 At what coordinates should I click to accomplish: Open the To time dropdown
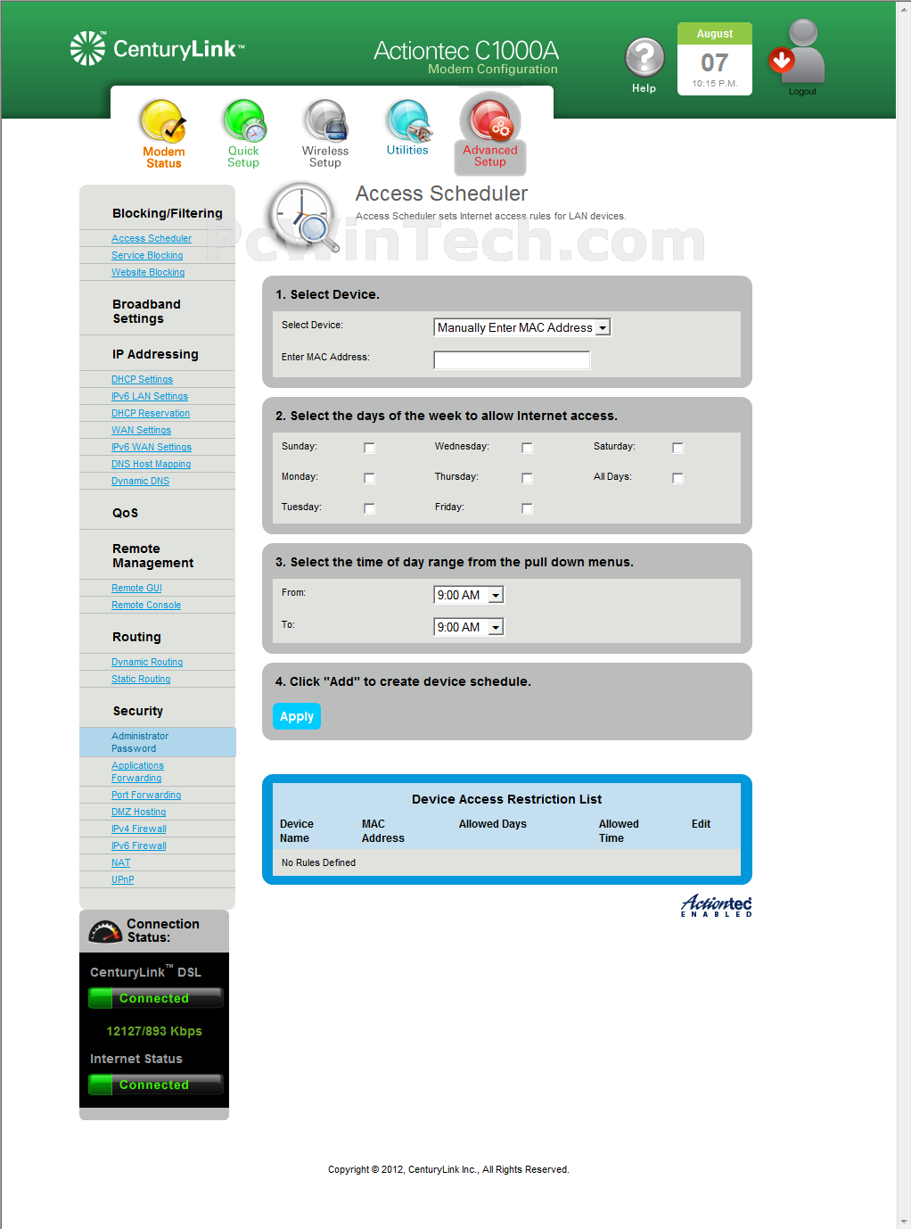pyautogui.click(x=469, y=627)
